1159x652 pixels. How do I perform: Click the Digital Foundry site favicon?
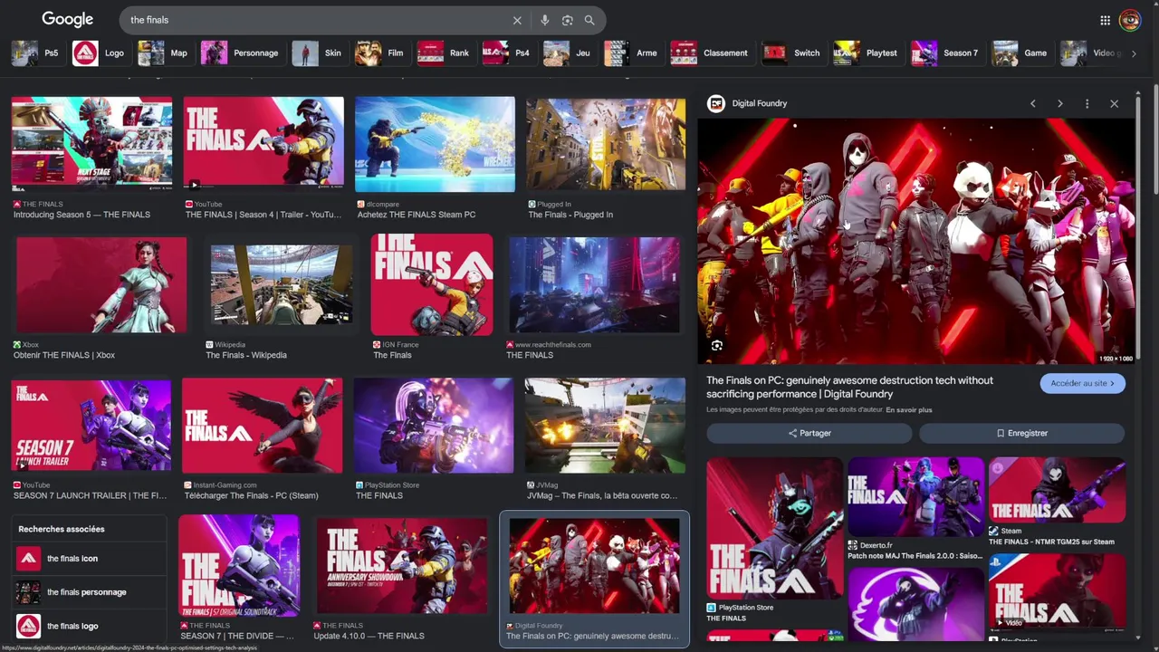point(715,103)
